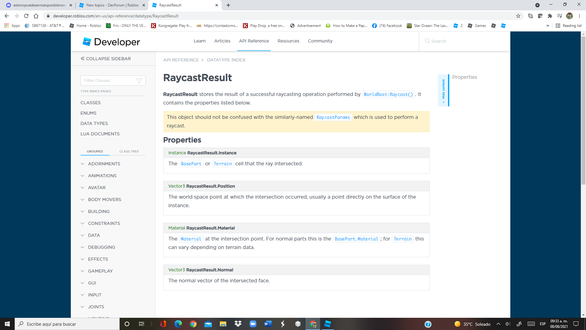Open the WorldRoot:Raycast() link
The height and width of the screenshot is (330, 586).
click(x=388, y=94)
